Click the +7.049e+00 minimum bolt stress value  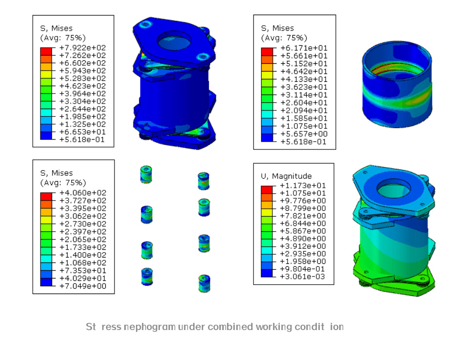click(82, 286)
